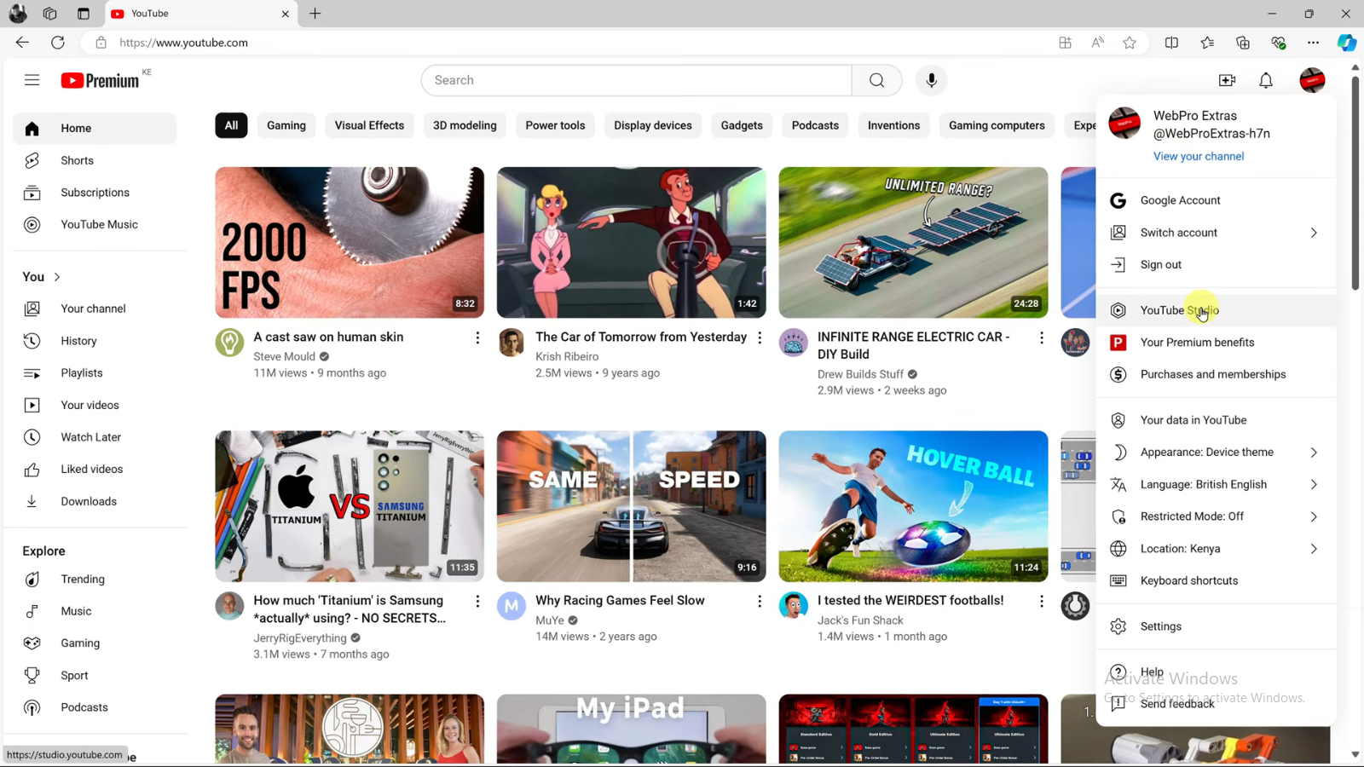Start voice search with microphone icon
Image resolution: width=1364 pixels, height=767 pixels.
(x=931, y=80)
